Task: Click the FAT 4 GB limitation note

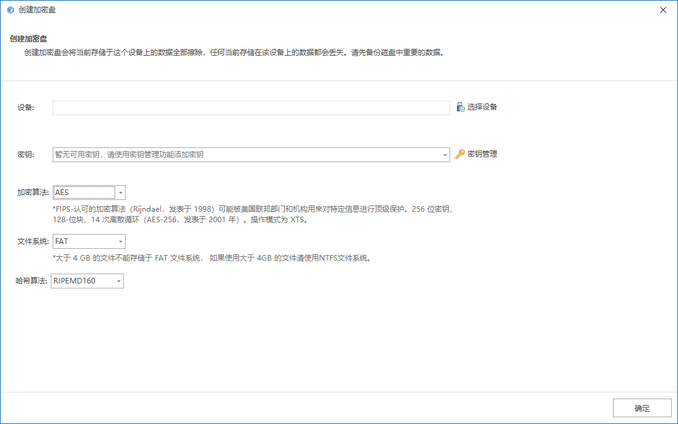Action: [x=212, y=258]
